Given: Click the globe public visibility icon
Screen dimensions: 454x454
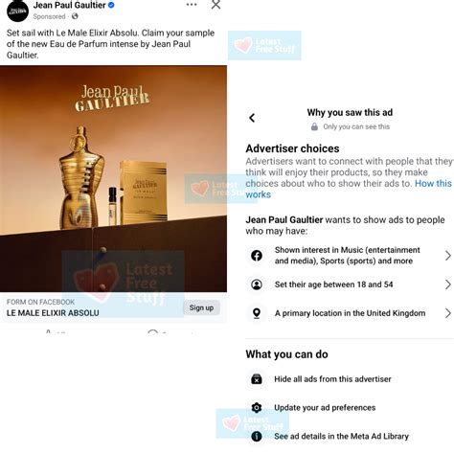Looking at the screenshot, I should (x=75, y=16).
